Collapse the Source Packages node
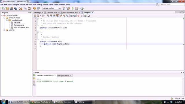185x104 pixels. [4, 18]
